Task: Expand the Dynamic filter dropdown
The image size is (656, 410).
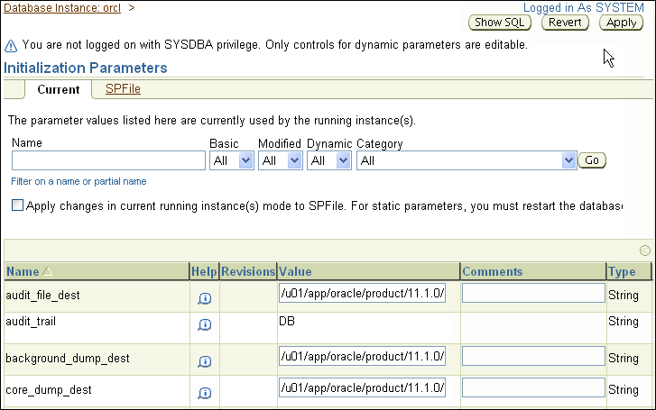Action: [x=329, y=160]
